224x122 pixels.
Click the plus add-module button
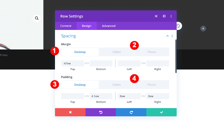point(203,29)
